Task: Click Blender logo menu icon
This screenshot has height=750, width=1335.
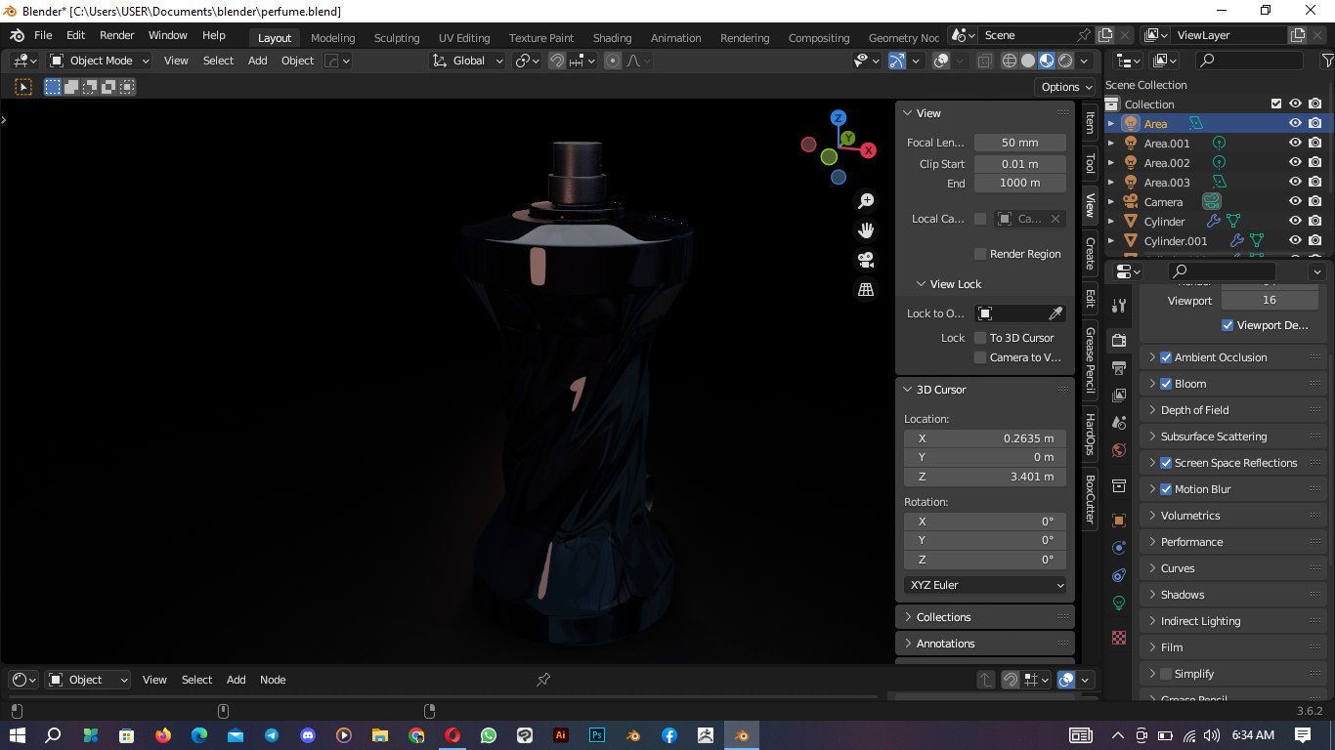Action: tap(17, 35)
